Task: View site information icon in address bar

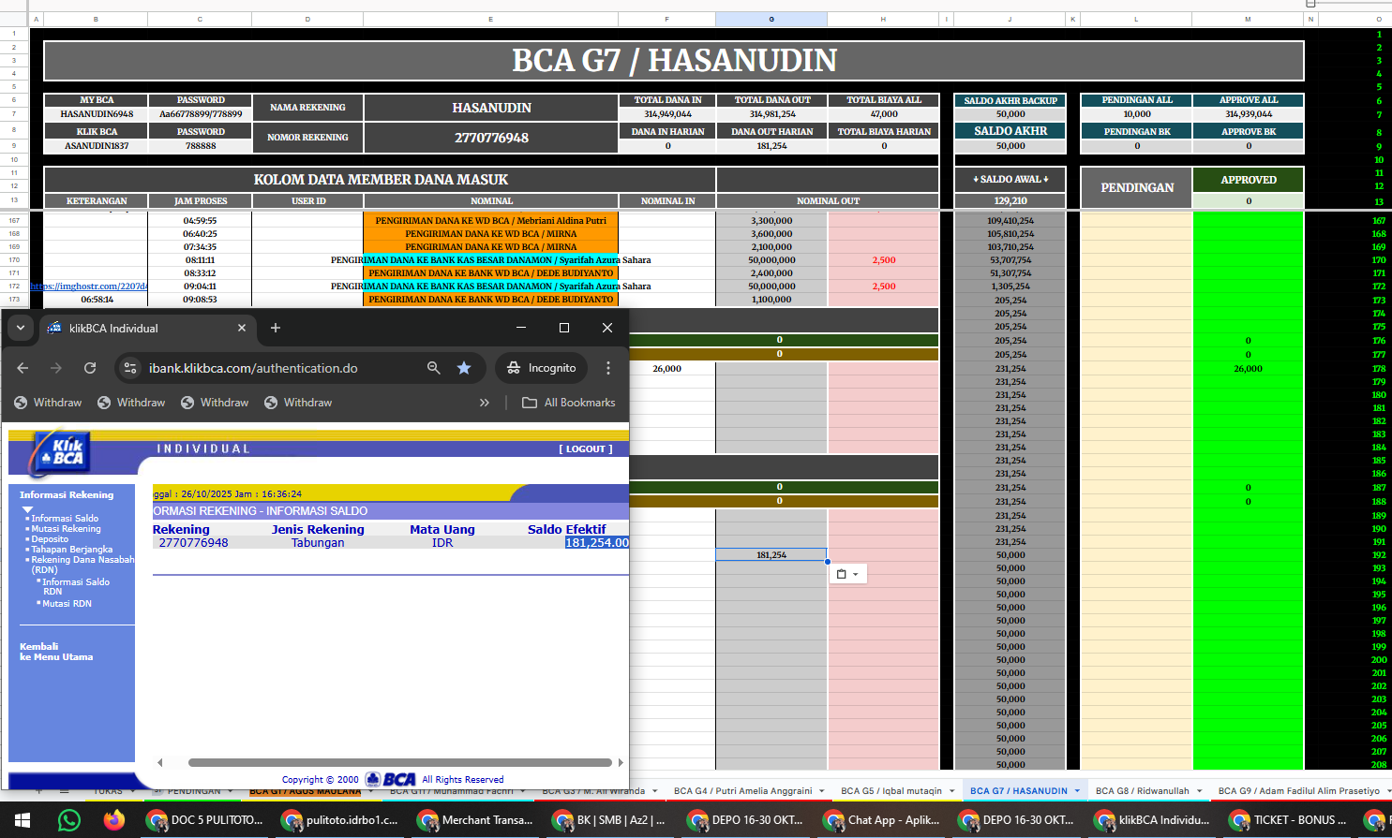Action: point(130,368)
